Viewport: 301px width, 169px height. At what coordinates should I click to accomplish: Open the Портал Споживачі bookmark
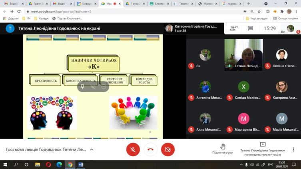(67, 18)
